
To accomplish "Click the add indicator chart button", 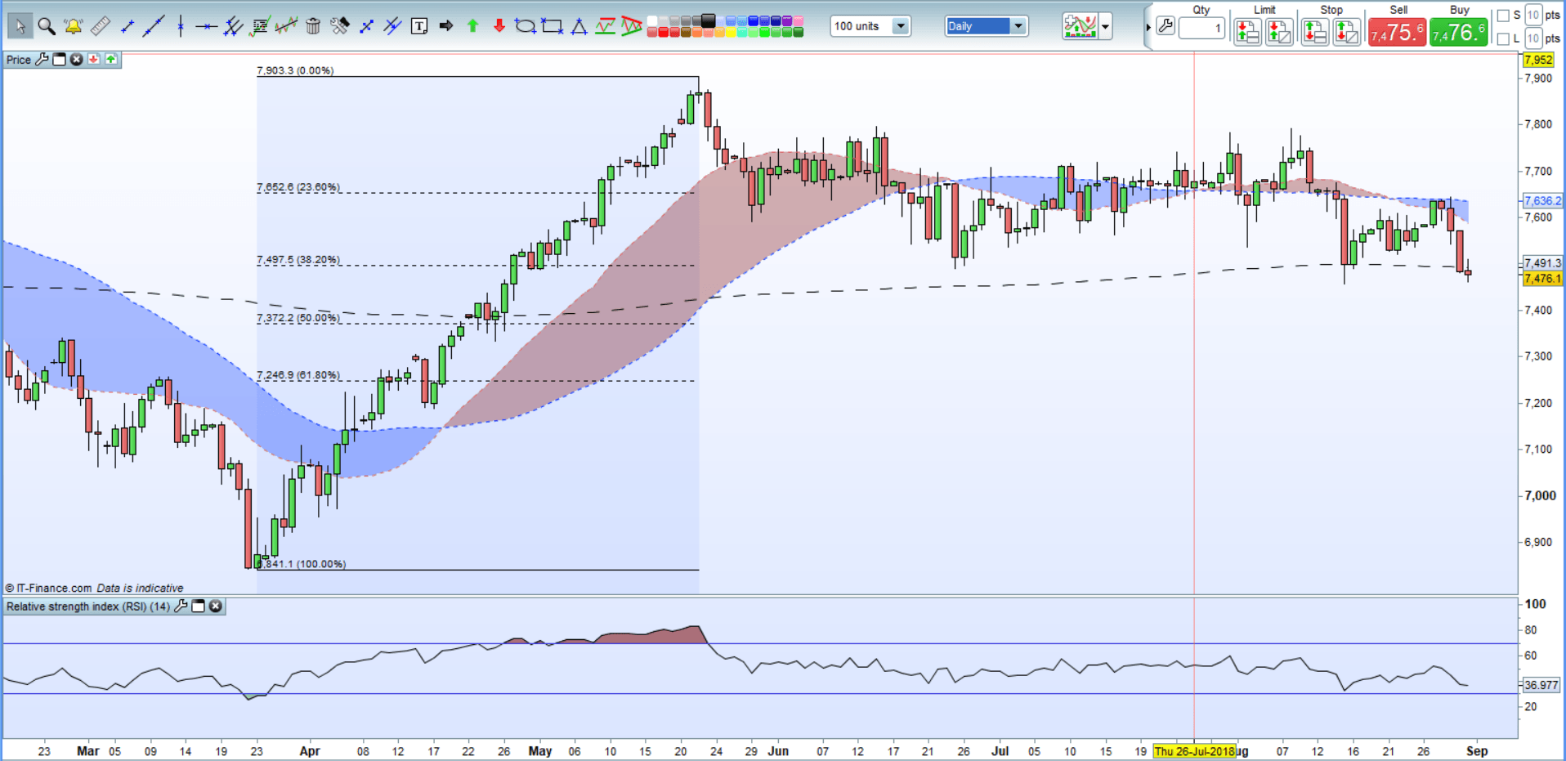I will tap(1080, 26).
